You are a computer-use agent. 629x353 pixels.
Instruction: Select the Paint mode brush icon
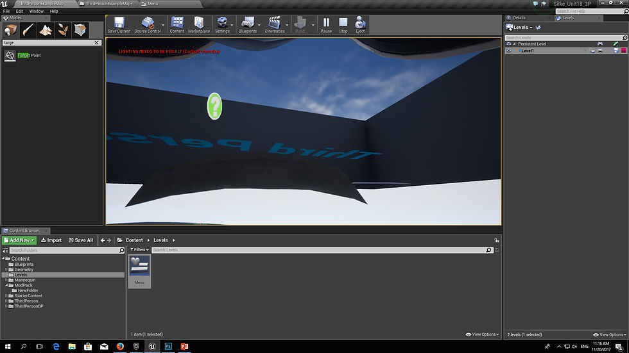(x=28, y=30)
